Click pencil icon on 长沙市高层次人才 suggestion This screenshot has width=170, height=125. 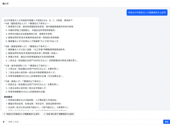(4, 114)
